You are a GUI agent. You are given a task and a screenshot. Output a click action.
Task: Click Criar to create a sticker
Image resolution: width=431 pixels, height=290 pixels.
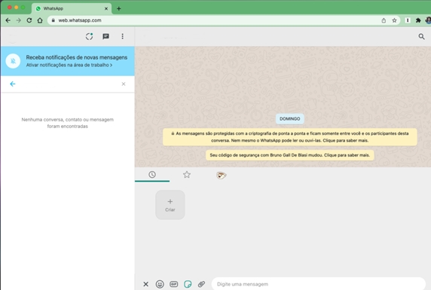pyautogui.click(x=170, y=205)
